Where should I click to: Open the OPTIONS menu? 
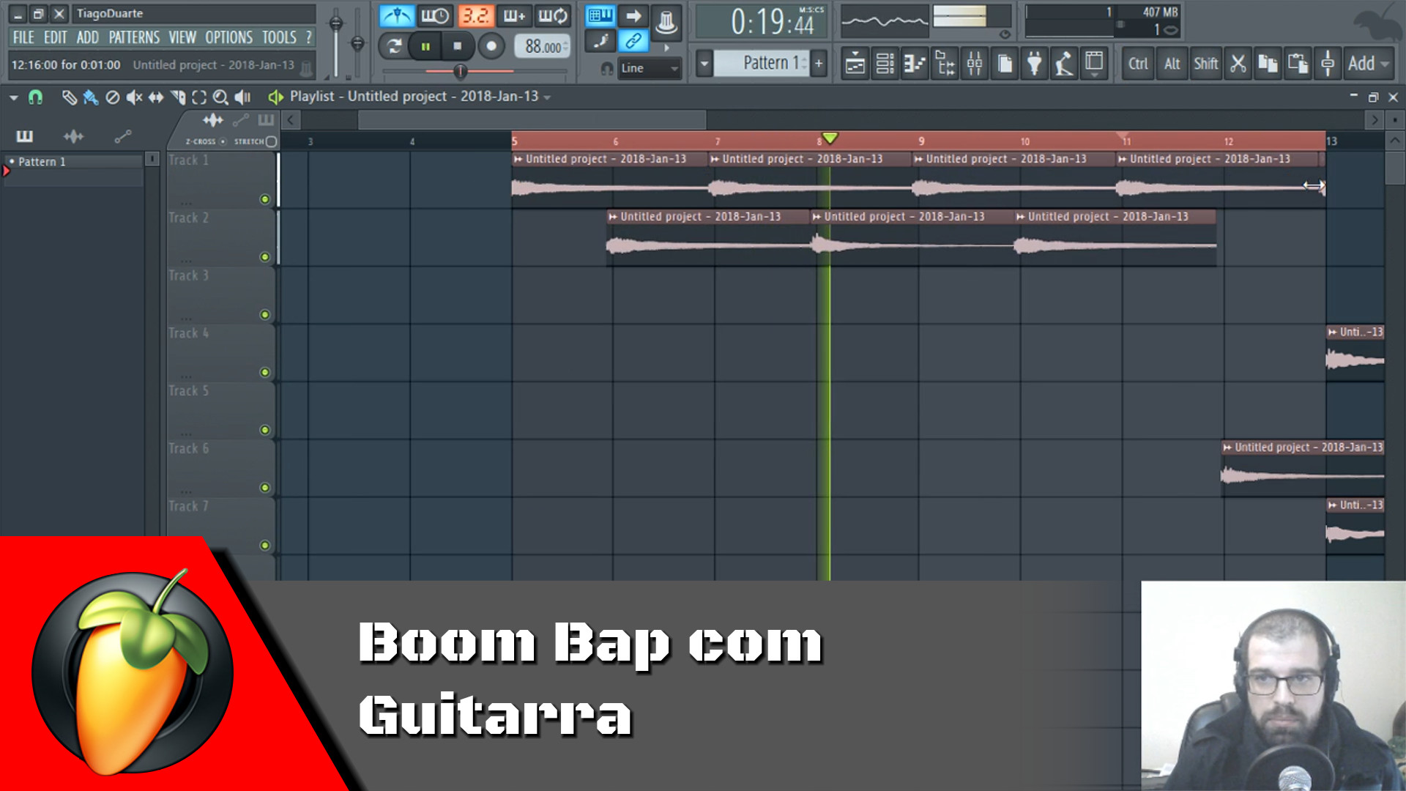[228, 38]
